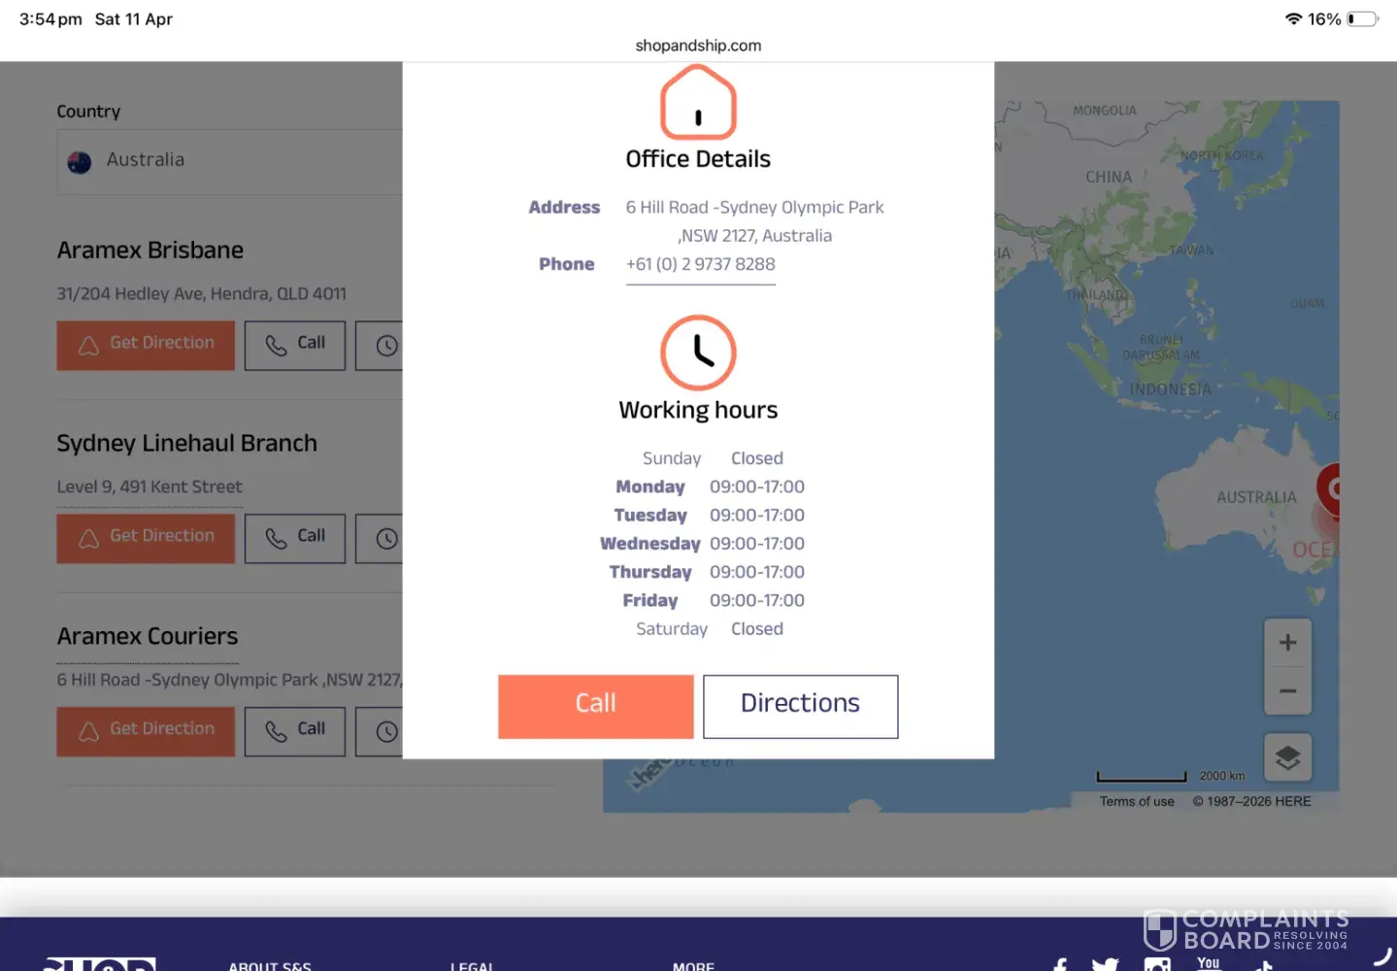This screenshot has width=1397, height=971.
Task: Expand the Country dropdown showing Australia
Action: click(230, 161)
